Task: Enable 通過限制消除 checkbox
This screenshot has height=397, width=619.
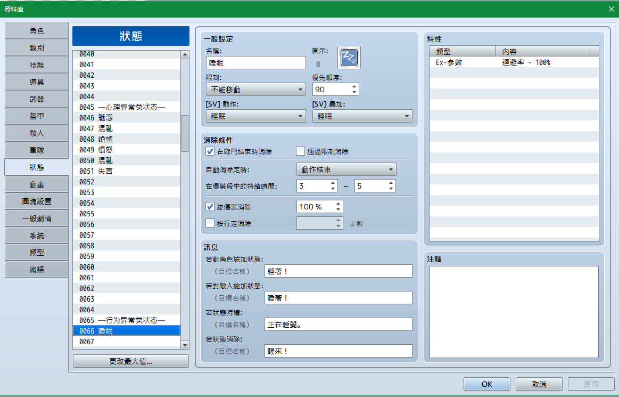Action: [300, 151]
